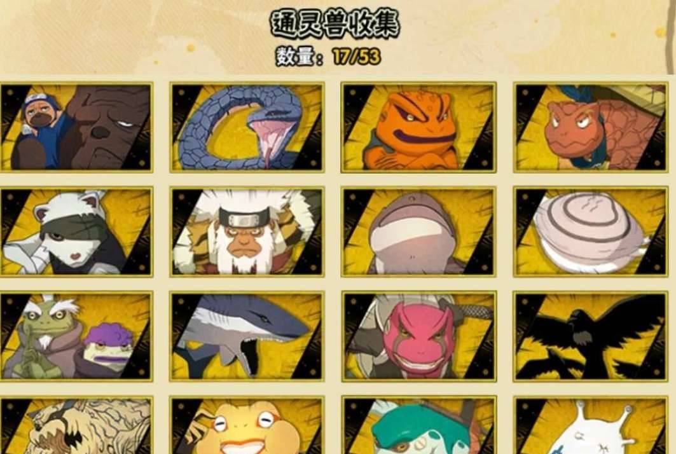Open the white-haired monkey king card

click(x=247, y=231)
